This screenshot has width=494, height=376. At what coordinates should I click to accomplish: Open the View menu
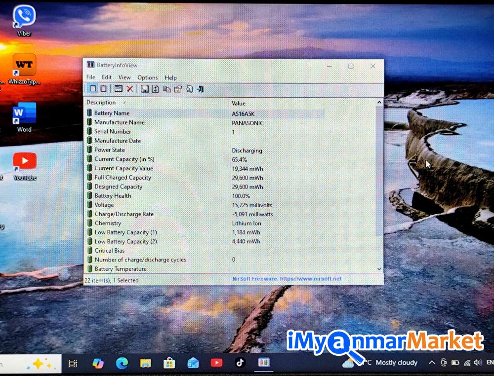[124, 77]
